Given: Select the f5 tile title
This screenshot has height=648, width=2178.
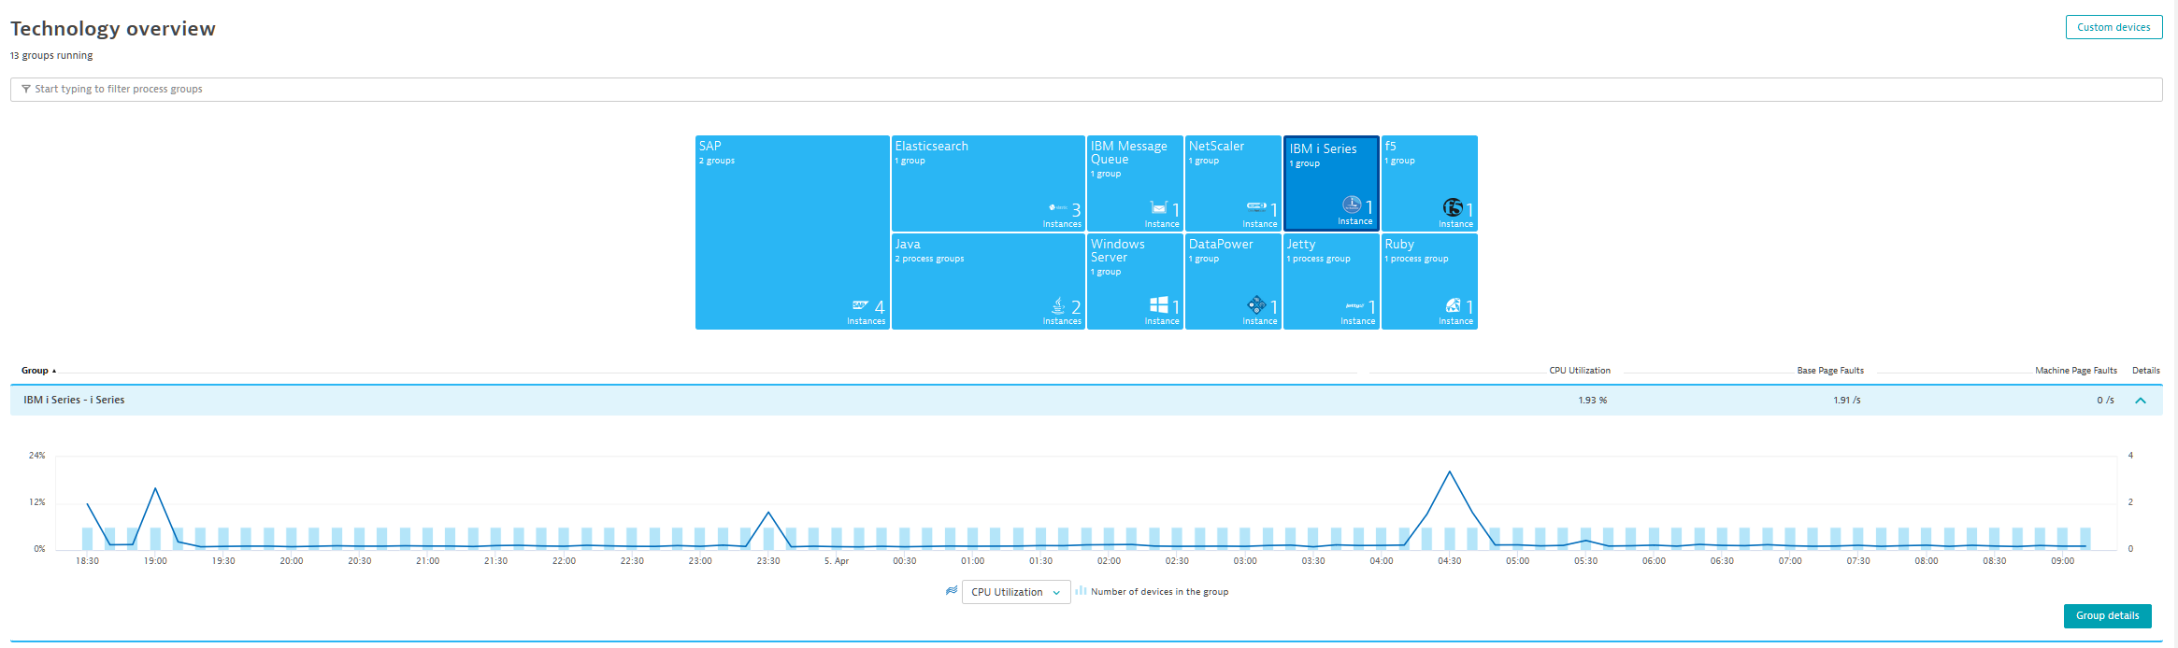Looking at the screenshot, I should pos(1391,146).
